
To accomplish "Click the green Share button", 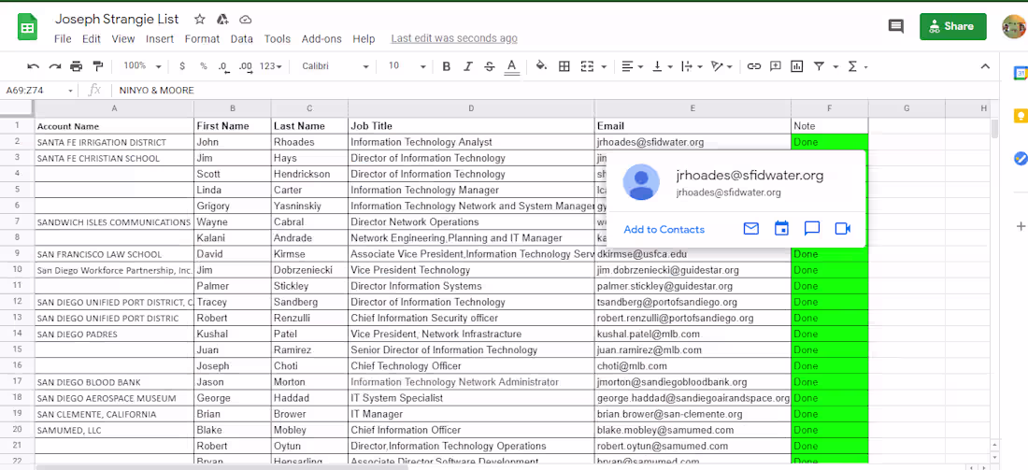I will pos(952,26).
